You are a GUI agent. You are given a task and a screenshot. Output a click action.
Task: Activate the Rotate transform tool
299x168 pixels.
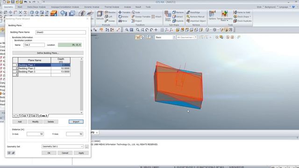pos(123,17)
